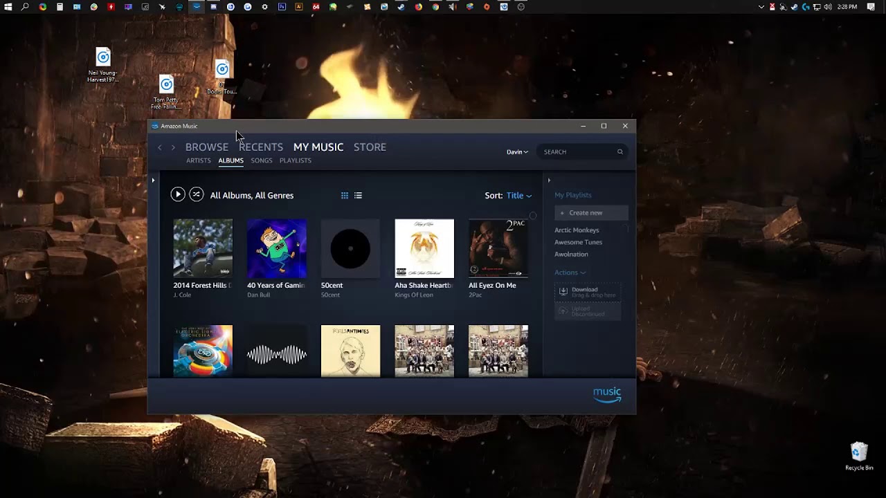Click the plus icon beside Create new
The image size is (886, 498).
(562, 213)
